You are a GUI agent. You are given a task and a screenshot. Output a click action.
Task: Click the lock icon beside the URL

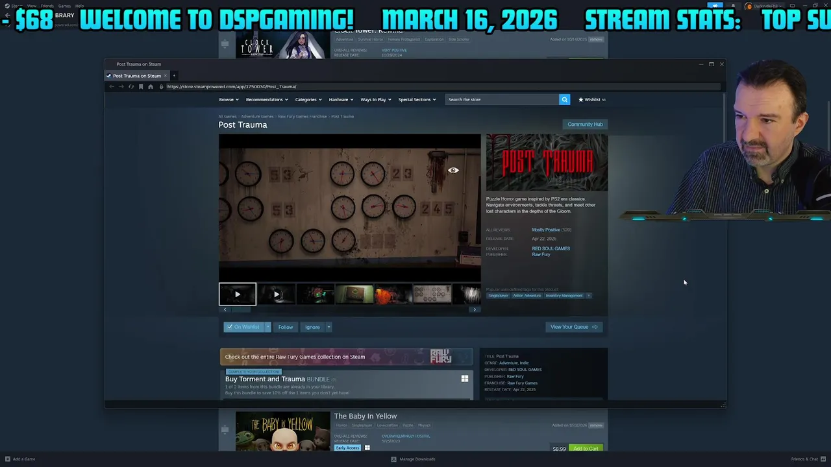tap(162, 86)
